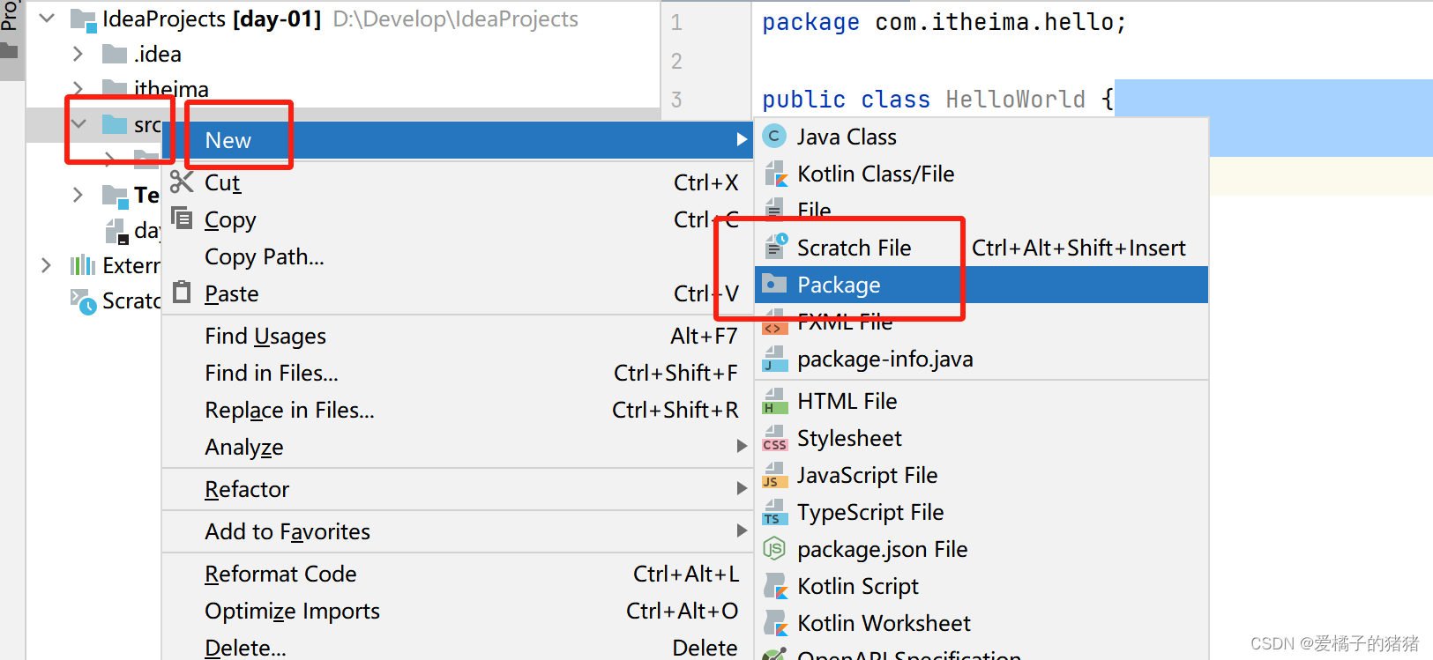The image size is (1433, 660).
Task: Click the TypeScript File icon
Action: [x=774, y=512]
